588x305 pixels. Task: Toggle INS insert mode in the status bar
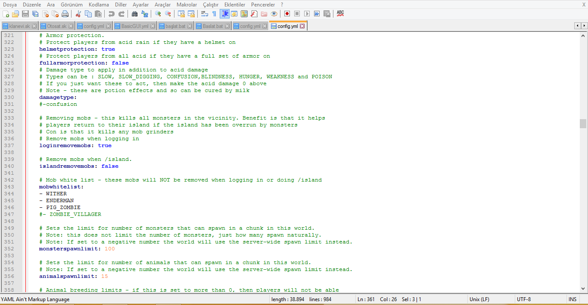[572, 299]
